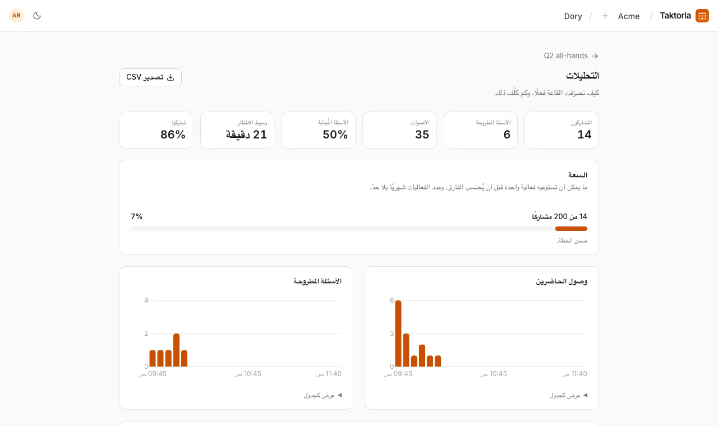This screenshot has height=426, width=718.
Task: Click the الأصوات card showing 35
Action: point(399,130)
